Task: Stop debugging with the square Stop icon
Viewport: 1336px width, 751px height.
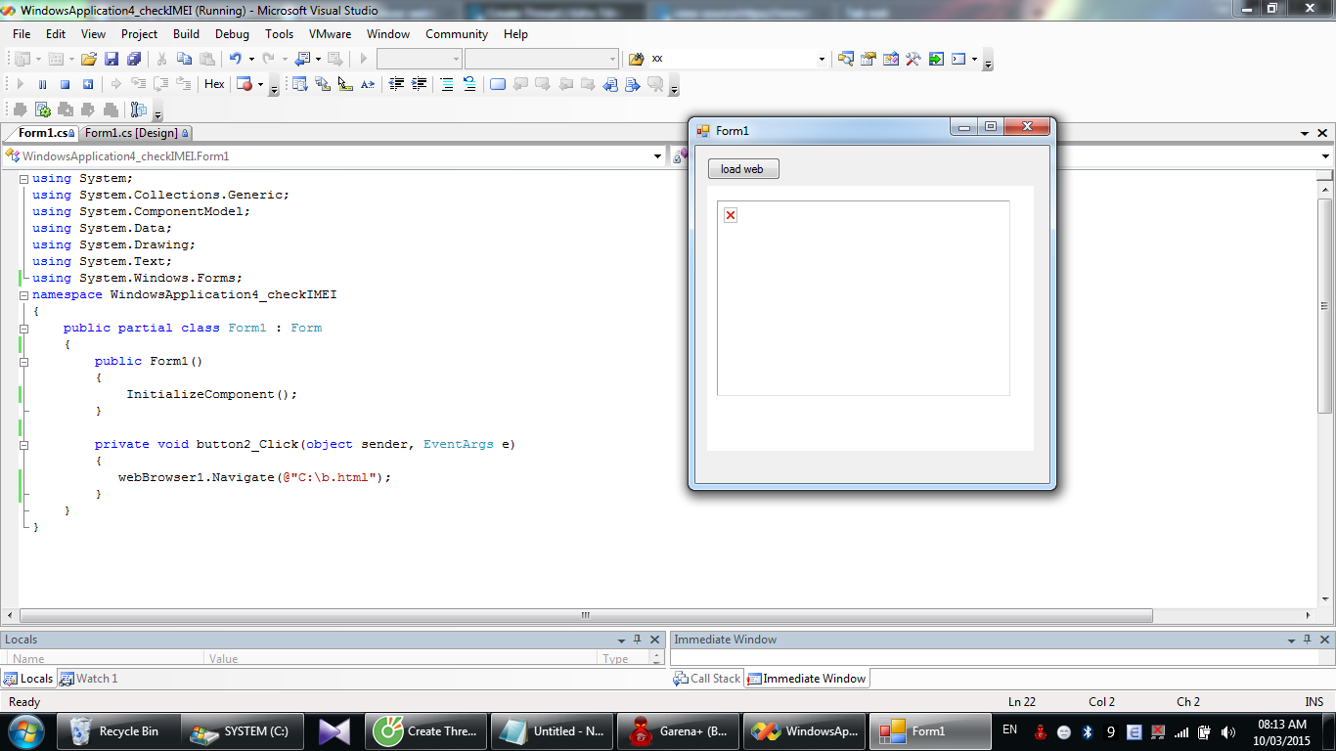Action: 65,84
